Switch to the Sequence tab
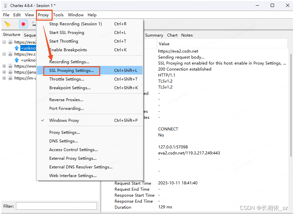 coord(30,35)
